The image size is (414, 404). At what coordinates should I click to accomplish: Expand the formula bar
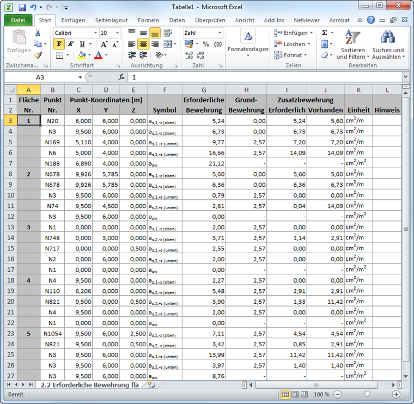(x=405, y=77)
